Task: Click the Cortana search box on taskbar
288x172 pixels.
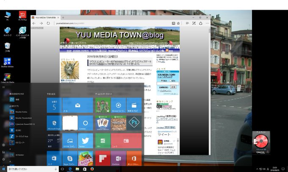Action: pos(33,169)
